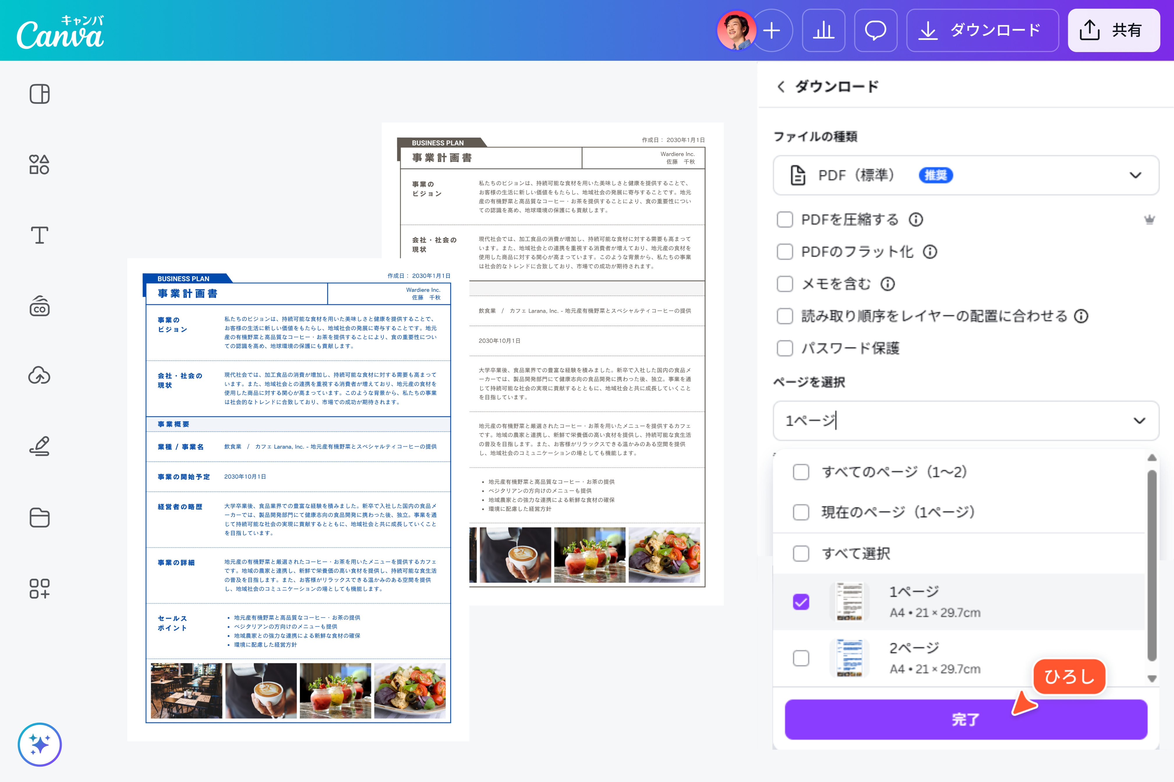Show info for 読み取り順序 option
The image size is (1174, 782).
pos(1081,316)
